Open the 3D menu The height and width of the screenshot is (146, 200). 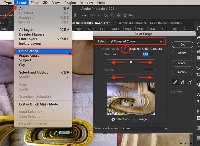pos(45,3)
